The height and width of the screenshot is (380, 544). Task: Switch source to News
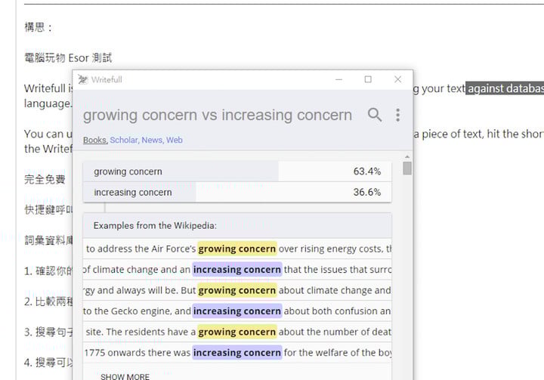pos(153,141)
